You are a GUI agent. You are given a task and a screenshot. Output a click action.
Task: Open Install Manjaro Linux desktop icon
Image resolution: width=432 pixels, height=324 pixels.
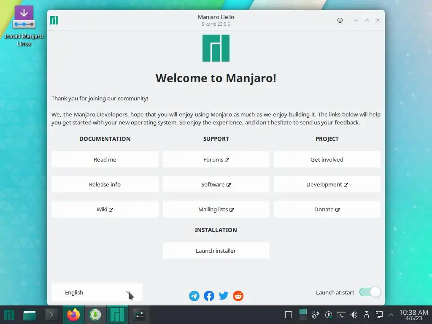24,26
